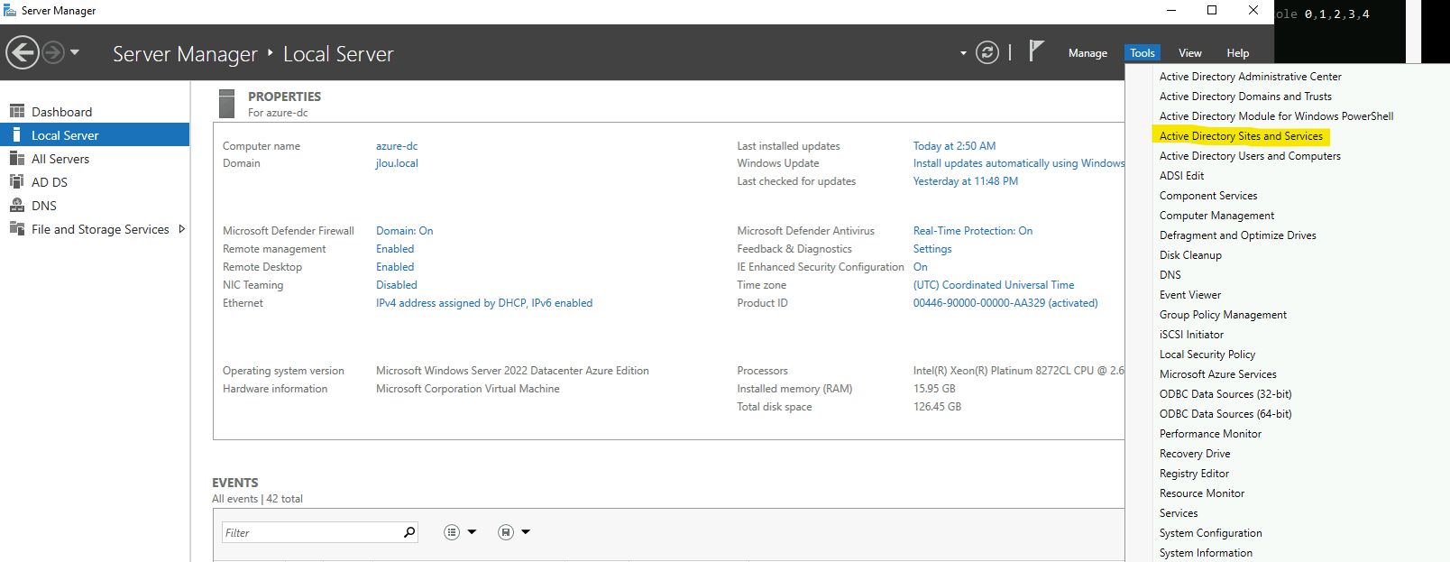Screen dimensions: 1450x562
Task: Click the Remote management Enabled link
Action: 395,249
